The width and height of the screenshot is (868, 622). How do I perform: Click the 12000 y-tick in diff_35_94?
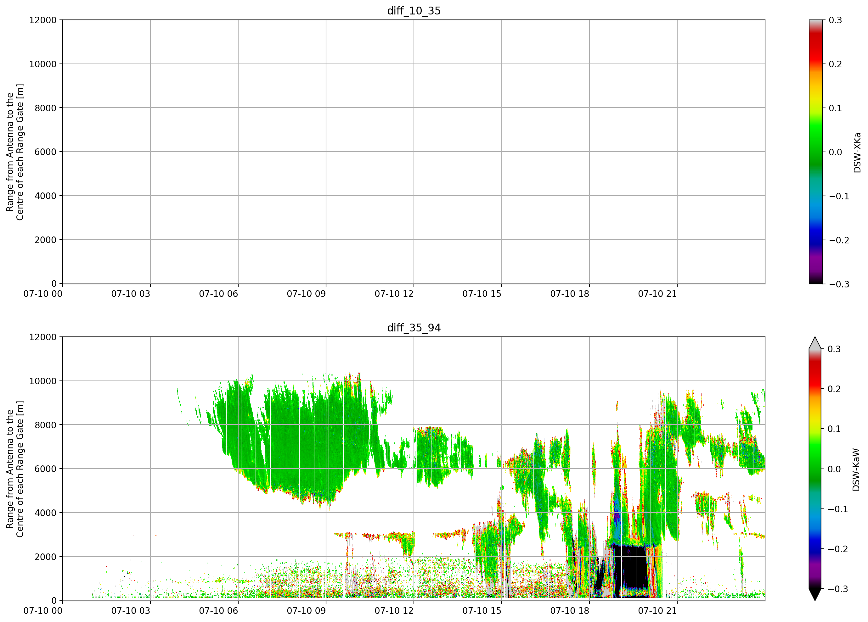(x=43, y=337)
